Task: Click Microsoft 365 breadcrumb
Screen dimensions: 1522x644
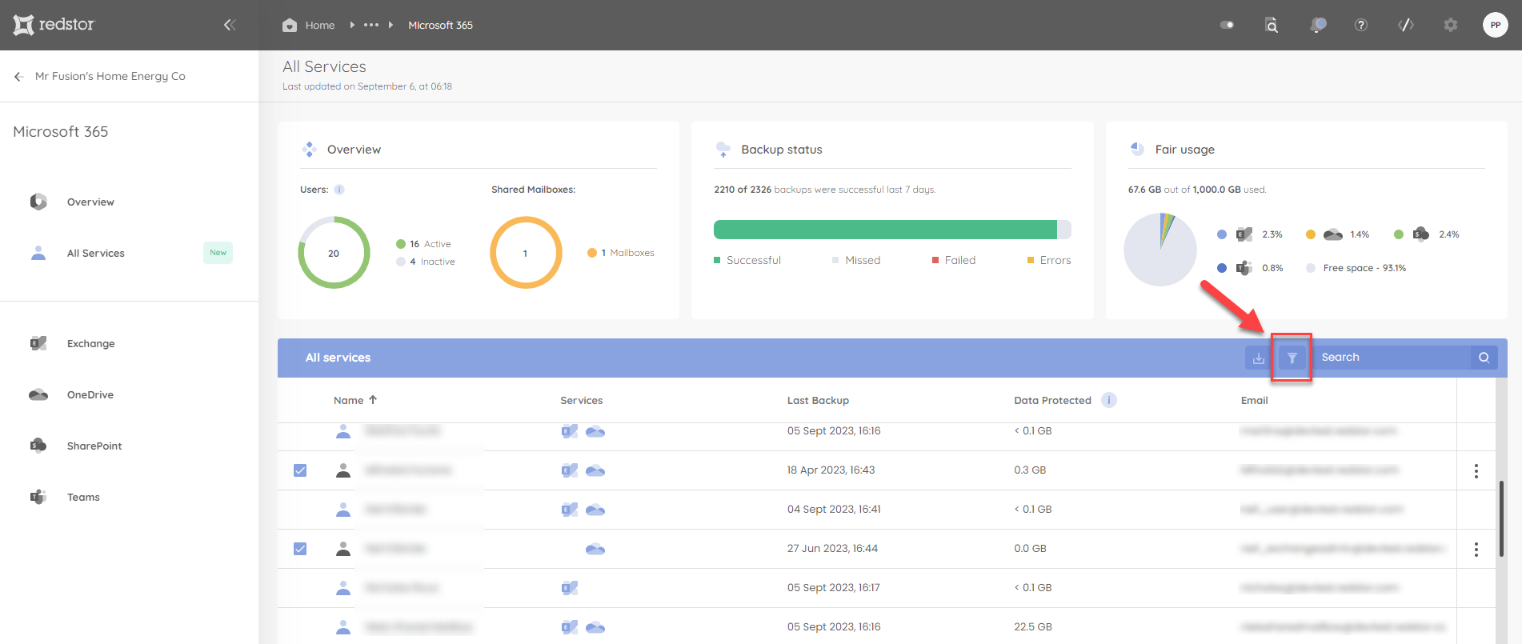Action: [x=440, y=25]
